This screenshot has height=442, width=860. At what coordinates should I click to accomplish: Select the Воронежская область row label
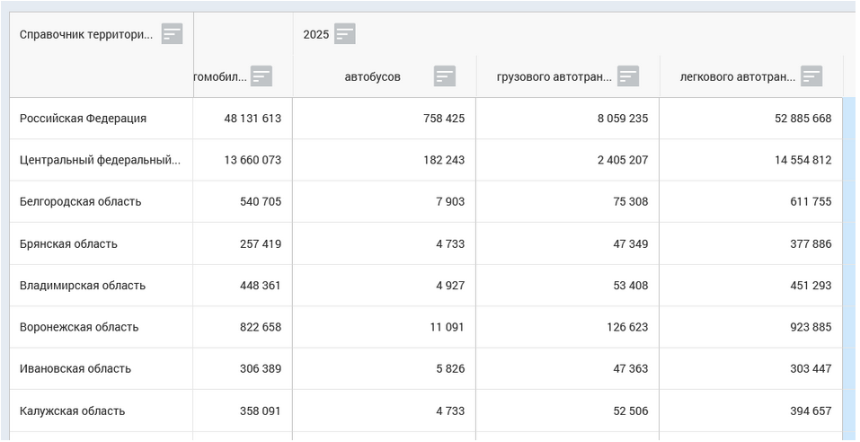click(79, 327)
